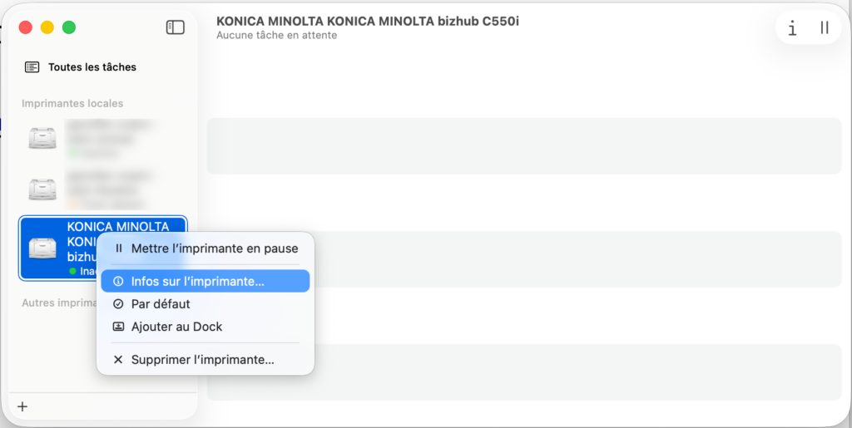Click the pause icon in the toolbar
Viewport: 852px width, 428px height.
coord(825,27)
